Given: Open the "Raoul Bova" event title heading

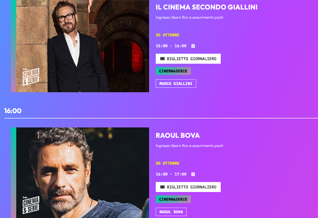Looking at the screenshot, I should tap(177, 135).
